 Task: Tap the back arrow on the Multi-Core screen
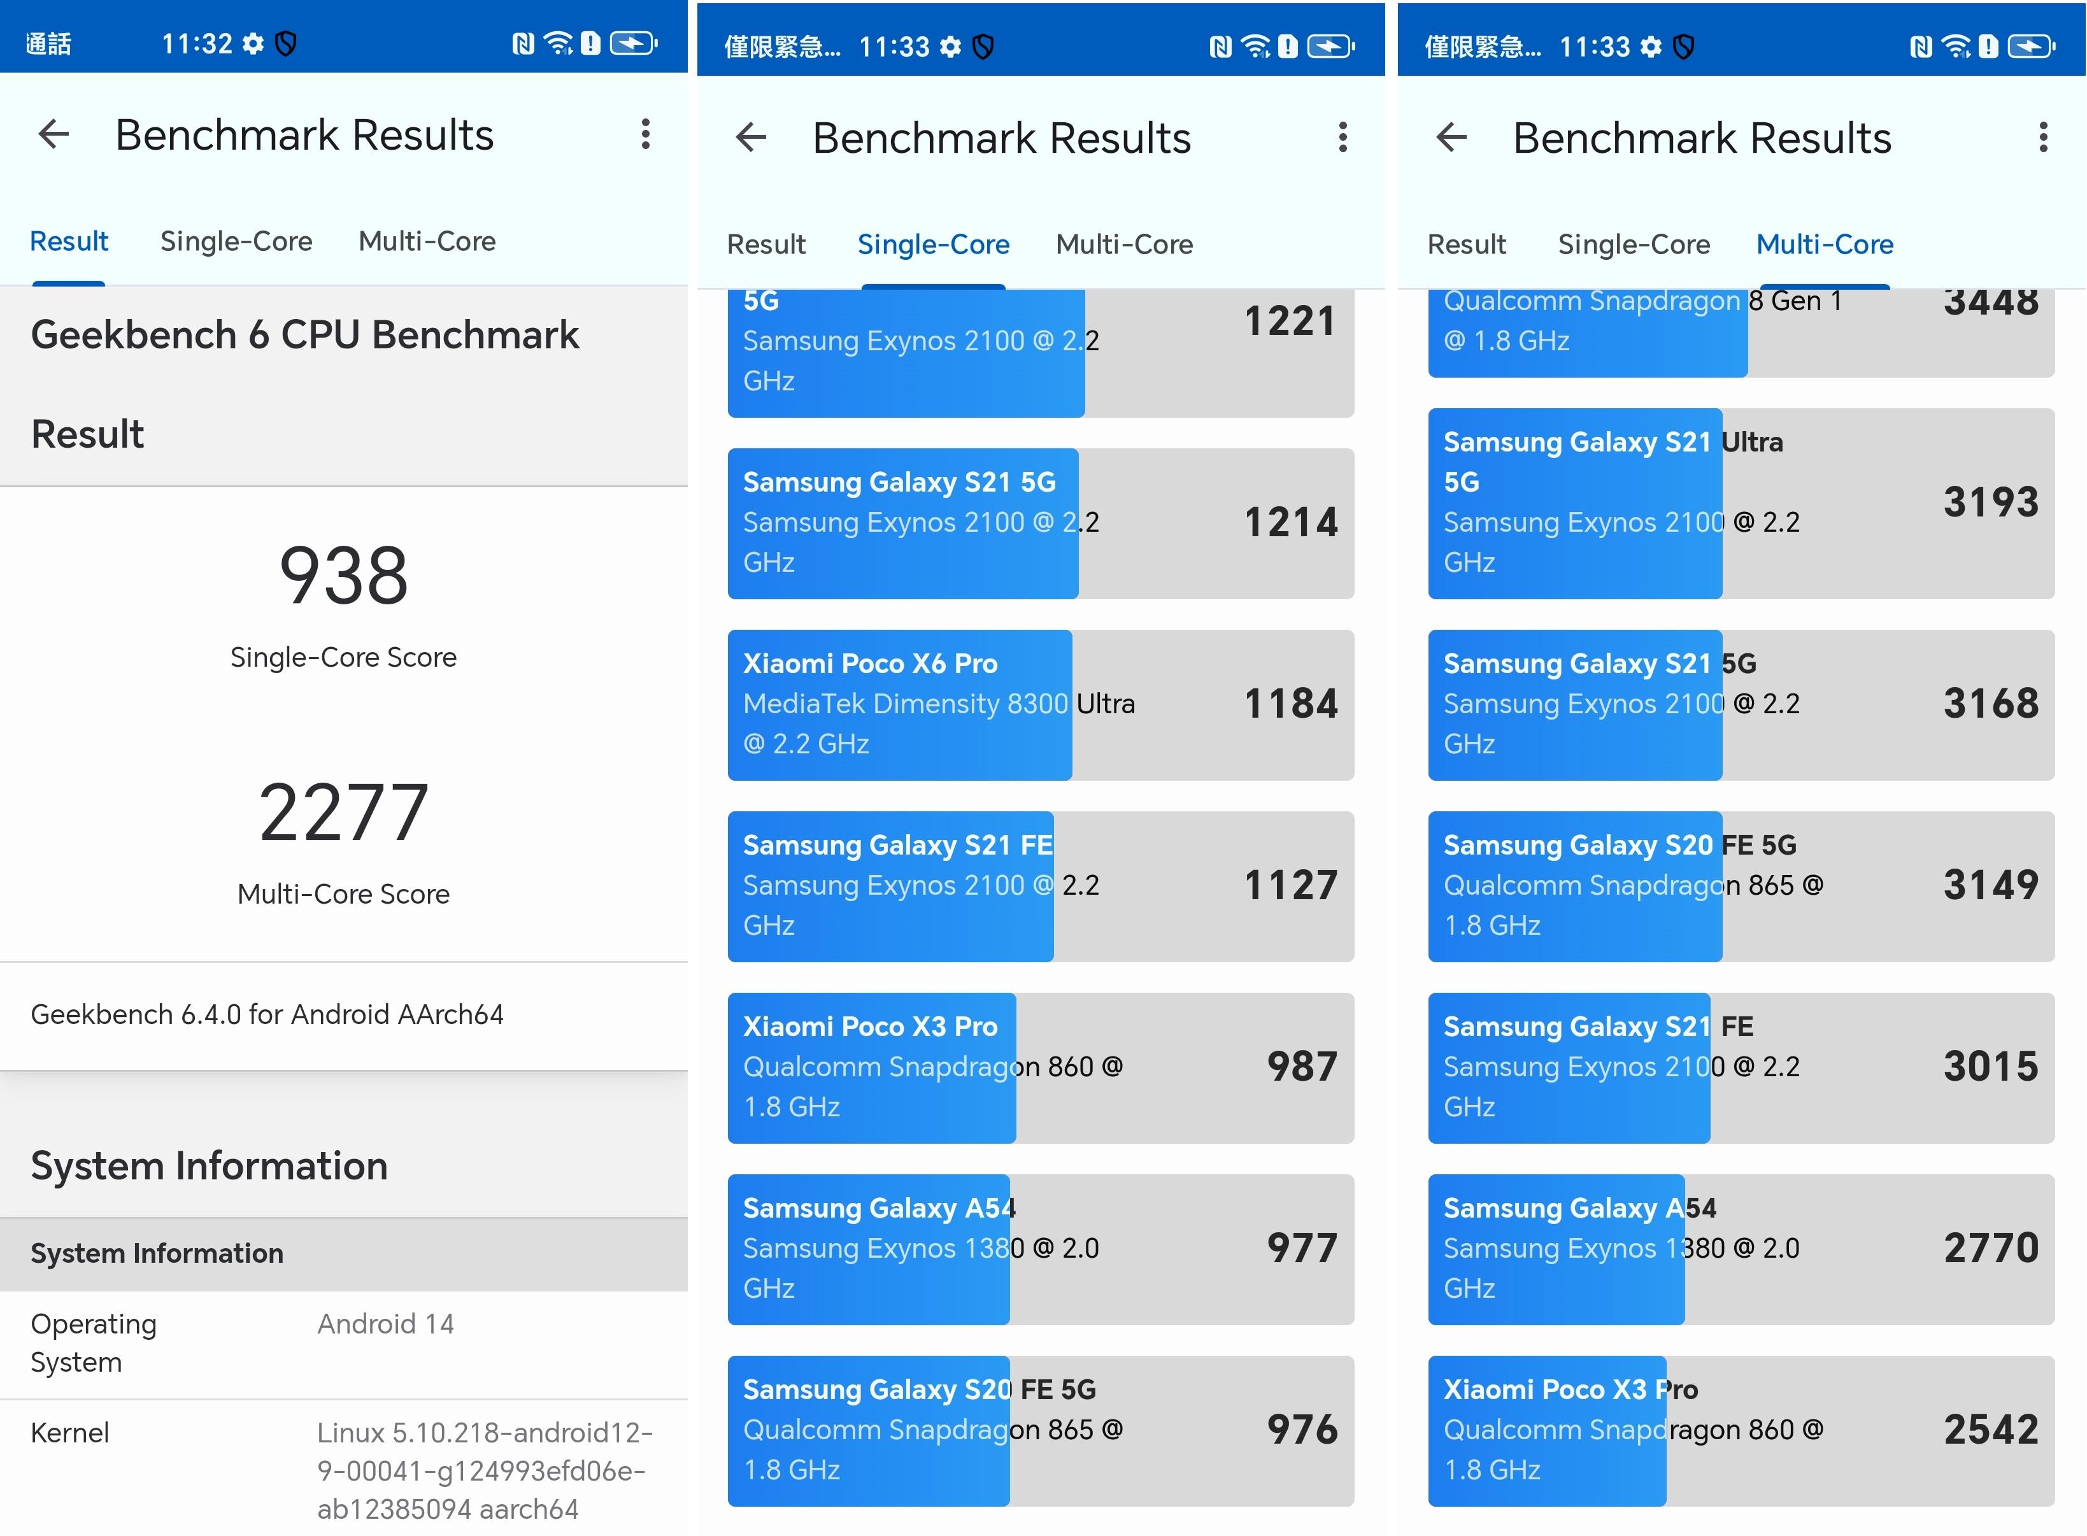pos(1451,137)
